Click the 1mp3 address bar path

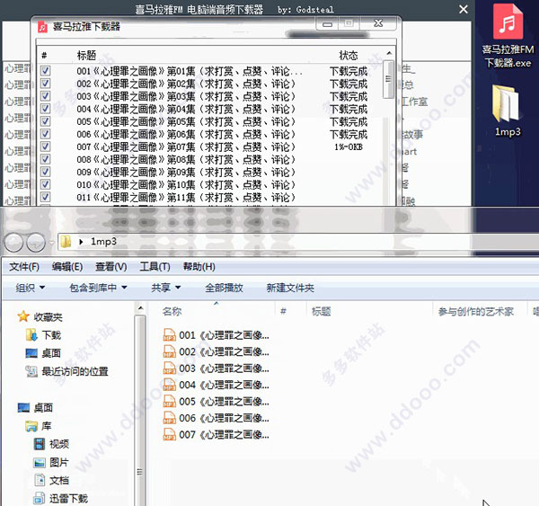pyautogui.click(x=103, y=242)
